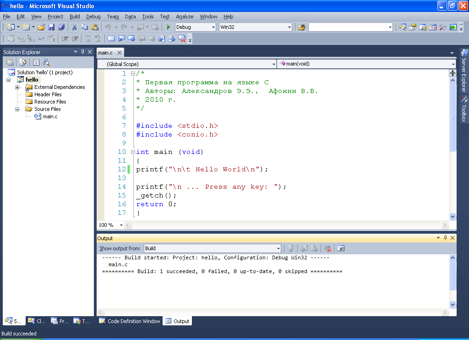Viewport: 469px width, 340px height.
Task: Uncomment the selected lines icon
Action: tap(98, 38)
